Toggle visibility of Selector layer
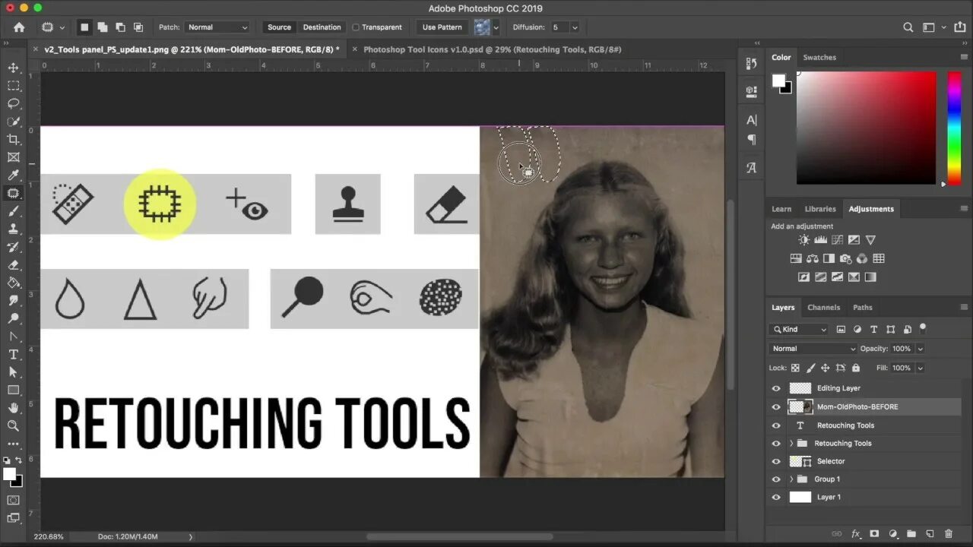The height and width of the screenshot is (547, 973). pyautogui.click(x=776, y=461)
